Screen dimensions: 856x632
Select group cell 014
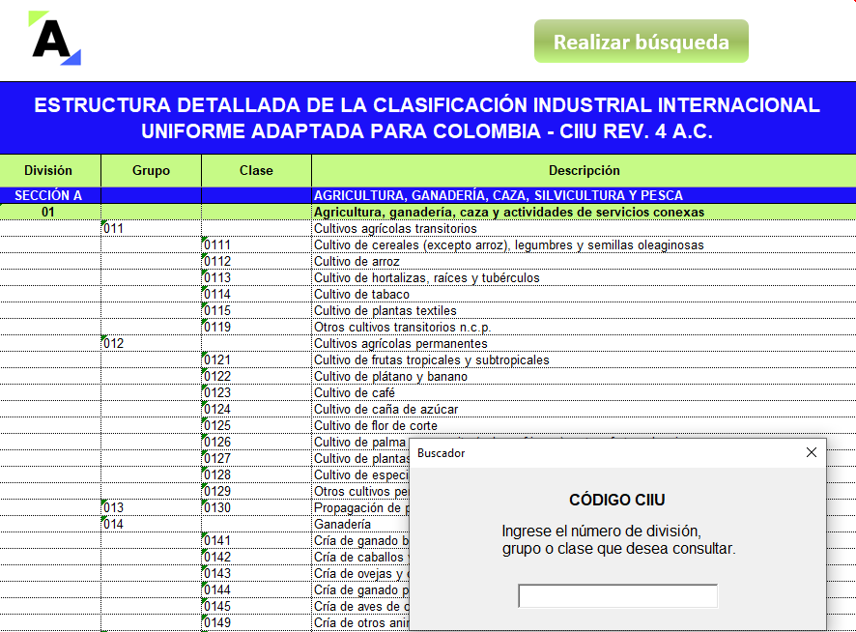click(x=152, y=524)
